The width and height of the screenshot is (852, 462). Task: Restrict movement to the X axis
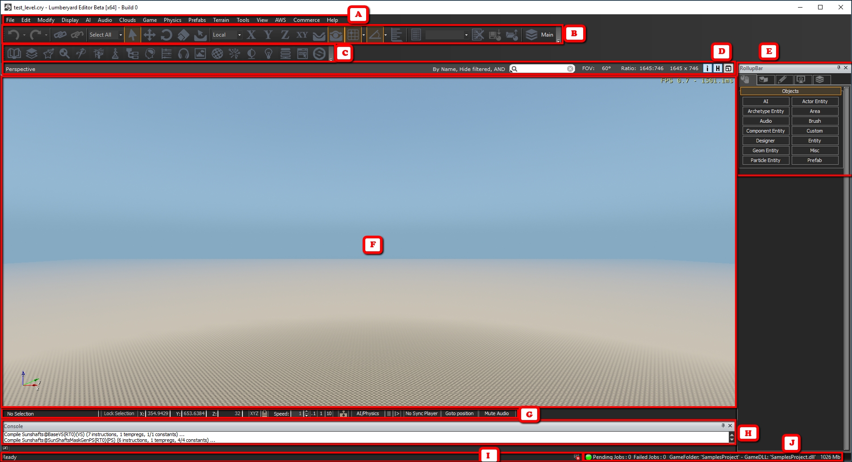click(251, 35)
